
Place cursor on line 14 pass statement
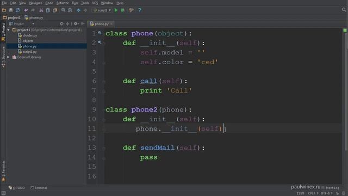pos(148,157)
